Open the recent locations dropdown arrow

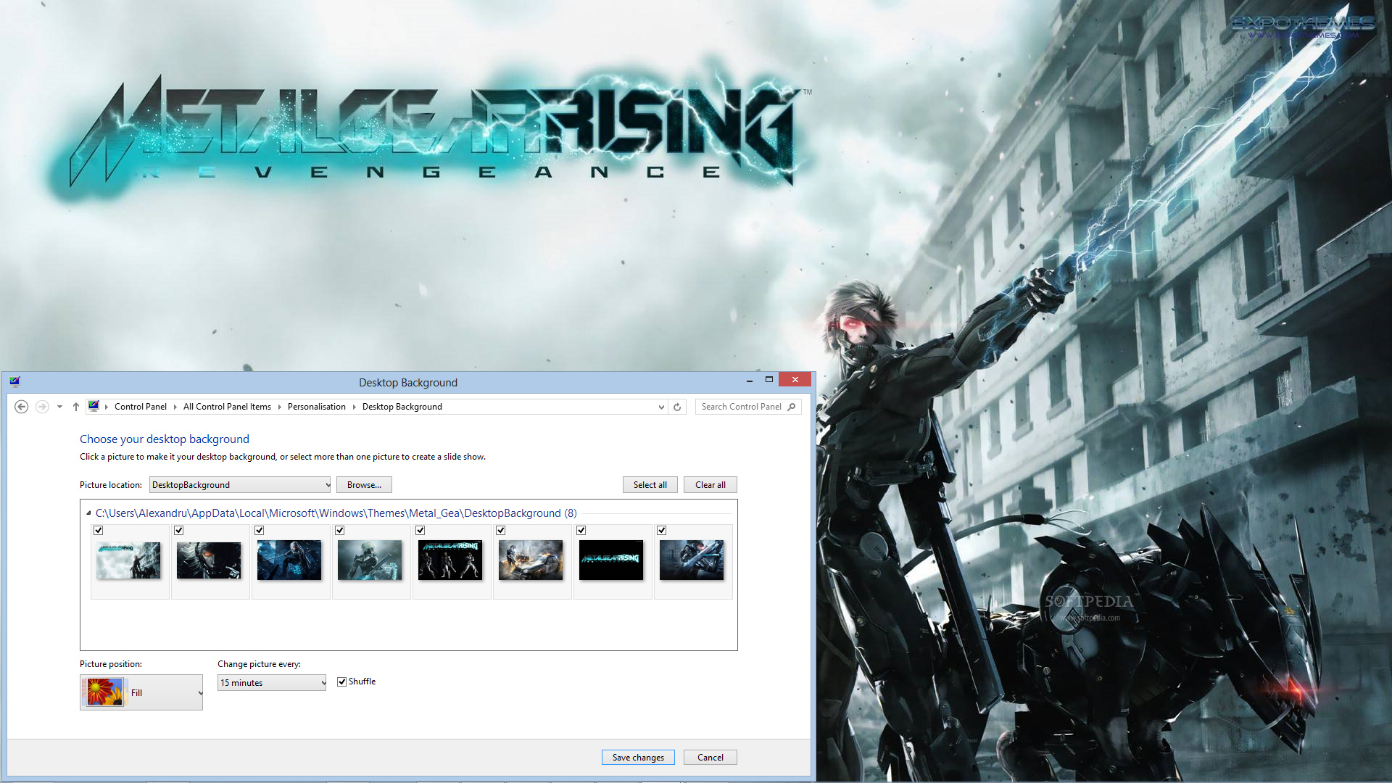(59, 407)
